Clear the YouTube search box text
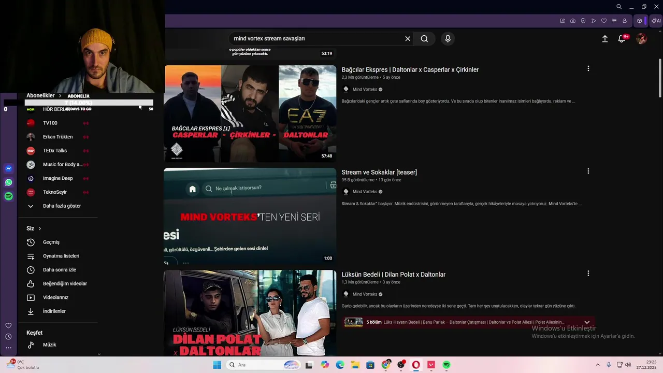 tap(408, 39)
